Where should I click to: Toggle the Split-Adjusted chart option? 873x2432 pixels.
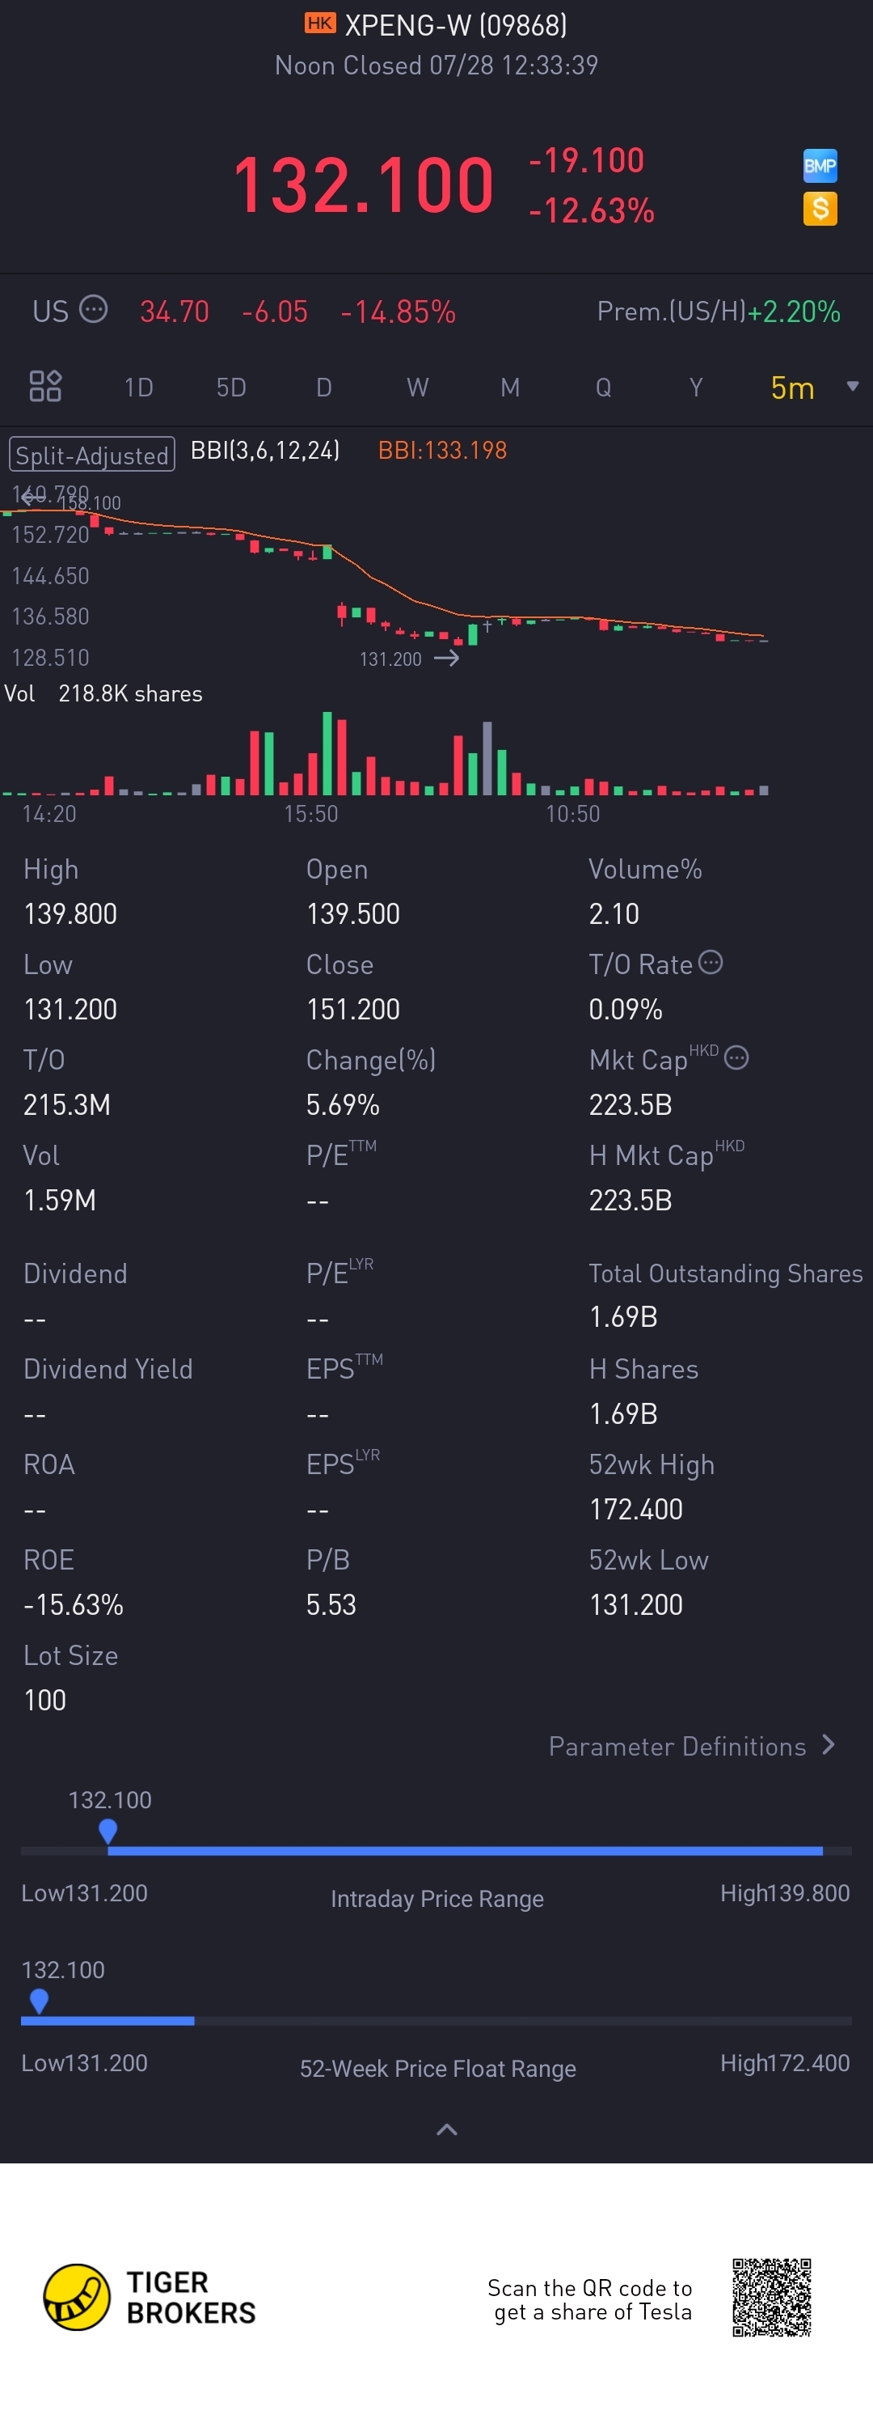tap(91, 454)
